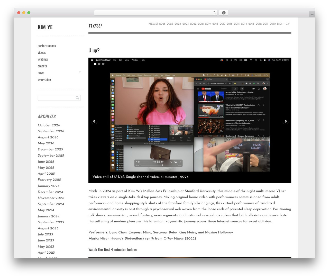329x278 pixels.
Task: Open May 2026 archive
Action: (x=46, y=143)
